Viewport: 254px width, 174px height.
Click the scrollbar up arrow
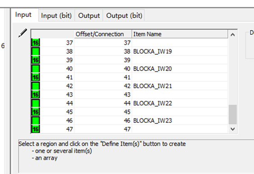click(x=233, y=34)
